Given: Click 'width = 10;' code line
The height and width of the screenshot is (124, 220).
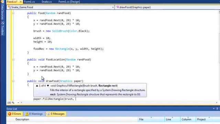Looking at the screenshot, I should 42,38.
